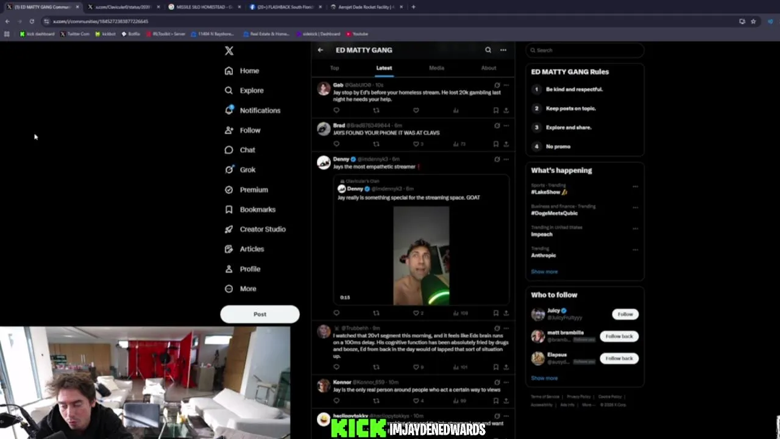Open the more menu on Gab's post
Screen dimensions: 780x439
(506, 85)
